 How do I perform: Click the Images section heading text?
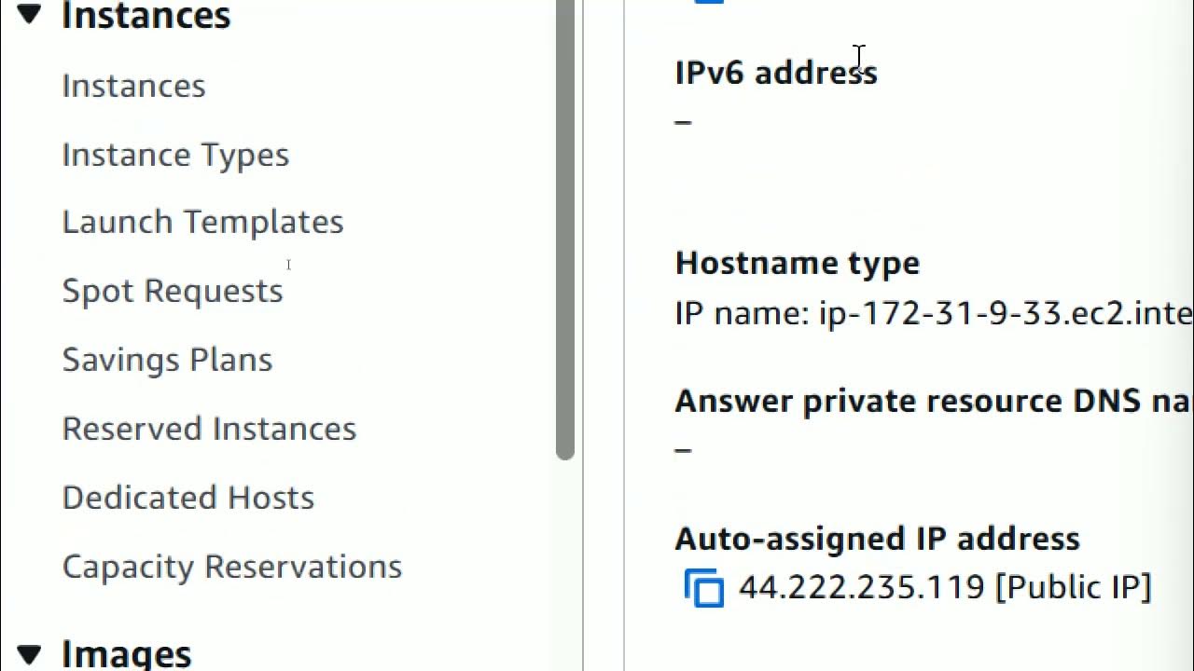pos(126,653)
